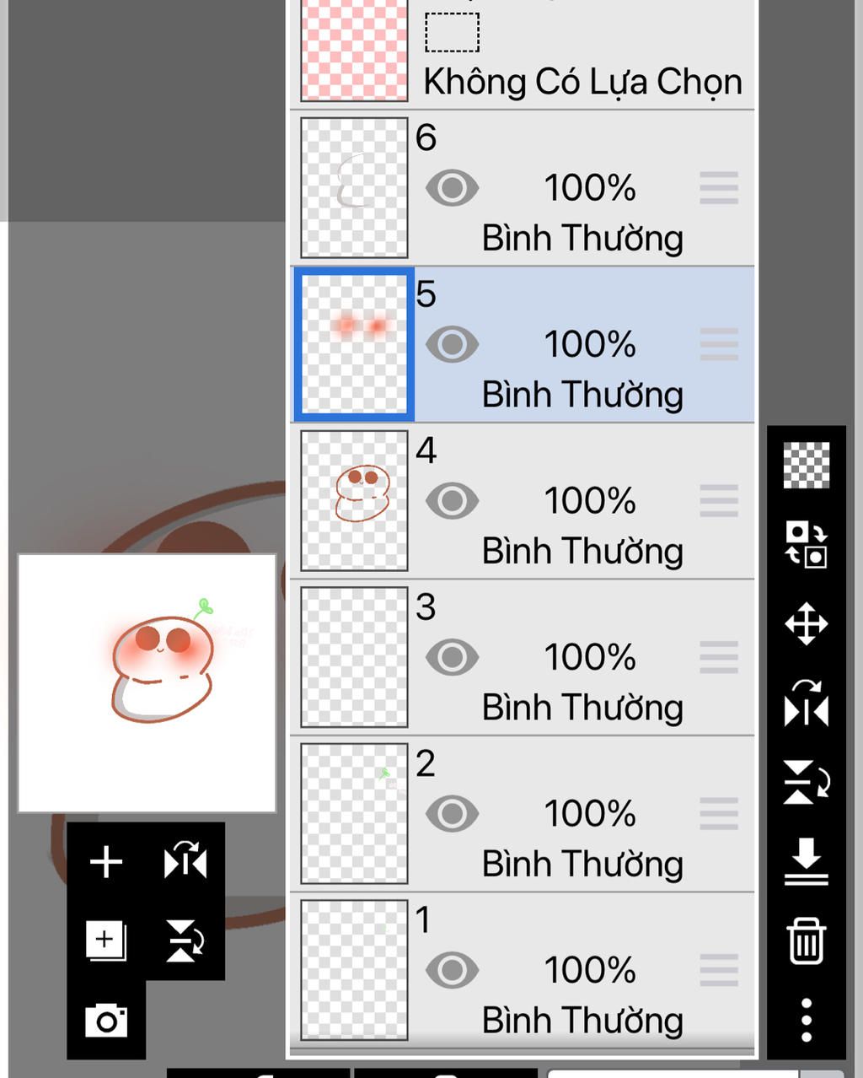Tap the checkerboard transparency icon in sidebar
This screenshot has width=863, height=1078.
[x=807, y=465]
